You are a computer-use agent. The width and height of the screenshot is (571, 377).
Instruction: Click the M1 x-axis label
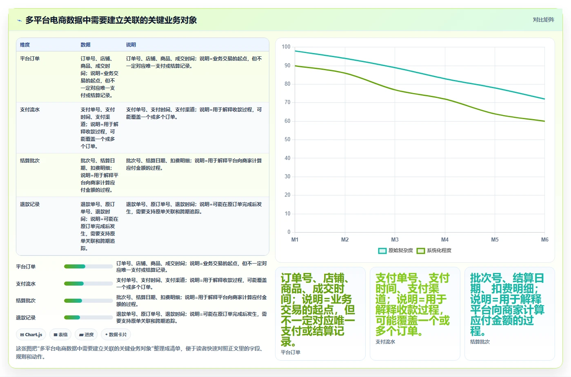pyautogui.click(x=295, y=240)
